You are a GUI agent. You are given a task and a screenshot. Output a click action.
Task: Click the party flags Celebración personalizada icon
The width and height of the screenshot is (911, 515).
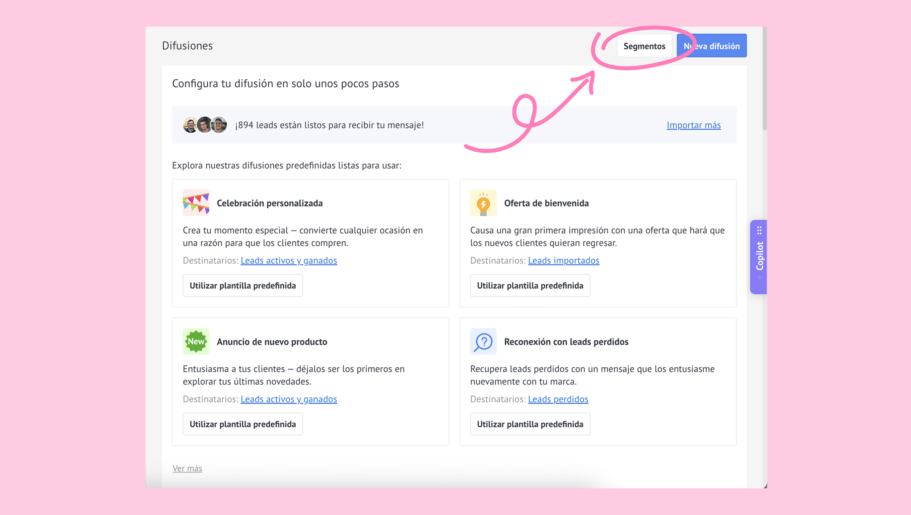pos(196,203)
